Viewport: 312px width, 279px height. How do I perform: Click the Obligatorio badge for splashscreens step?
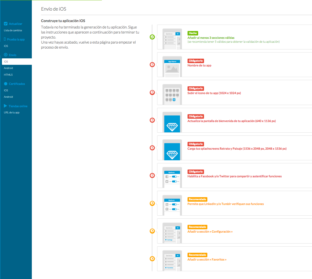point(196,144)
